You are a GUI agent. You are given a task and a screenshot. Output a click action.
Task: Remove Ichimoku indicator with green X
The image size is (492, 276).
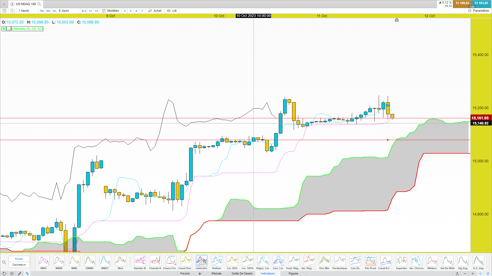(x=4, y=29)
